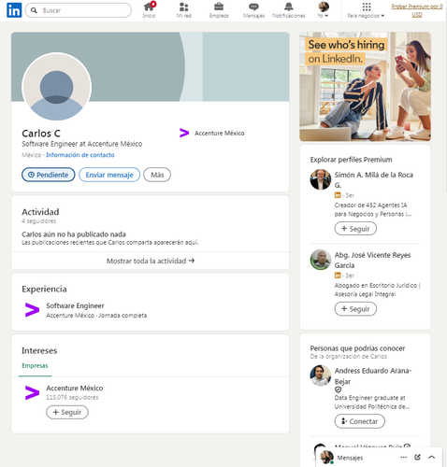Screen dimensions: 447x467
Task: Click Simón A. Milá de la Roca name
Action: 374,179
